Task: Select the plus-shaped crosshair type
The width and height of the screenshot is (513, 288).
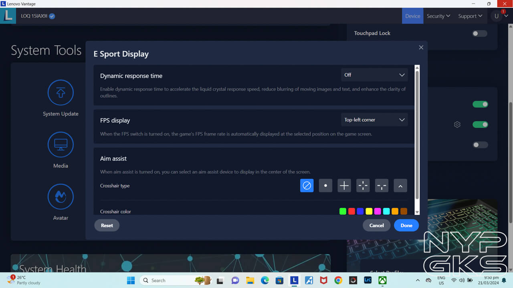Action: (x=344, y=186)
